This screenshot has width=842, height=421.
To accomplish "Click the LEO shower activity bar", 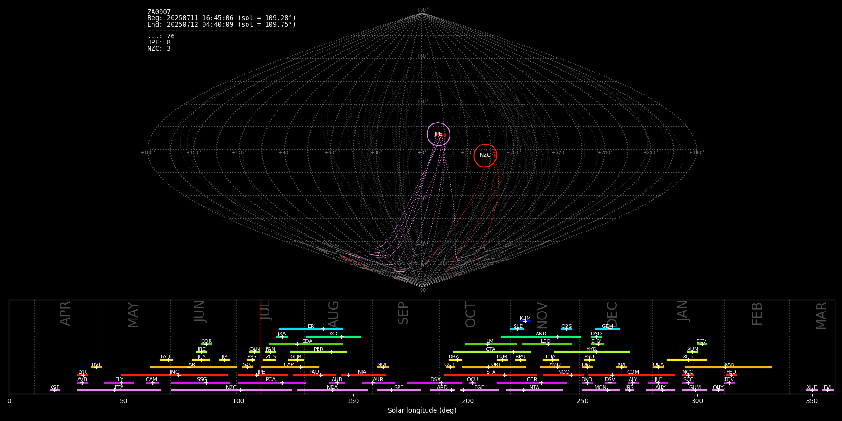I will pyautogui.click(x=547, y=344).
